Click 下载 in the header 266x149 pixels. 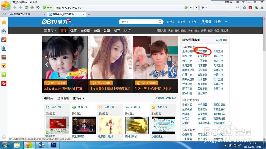[x=181, y=22]
